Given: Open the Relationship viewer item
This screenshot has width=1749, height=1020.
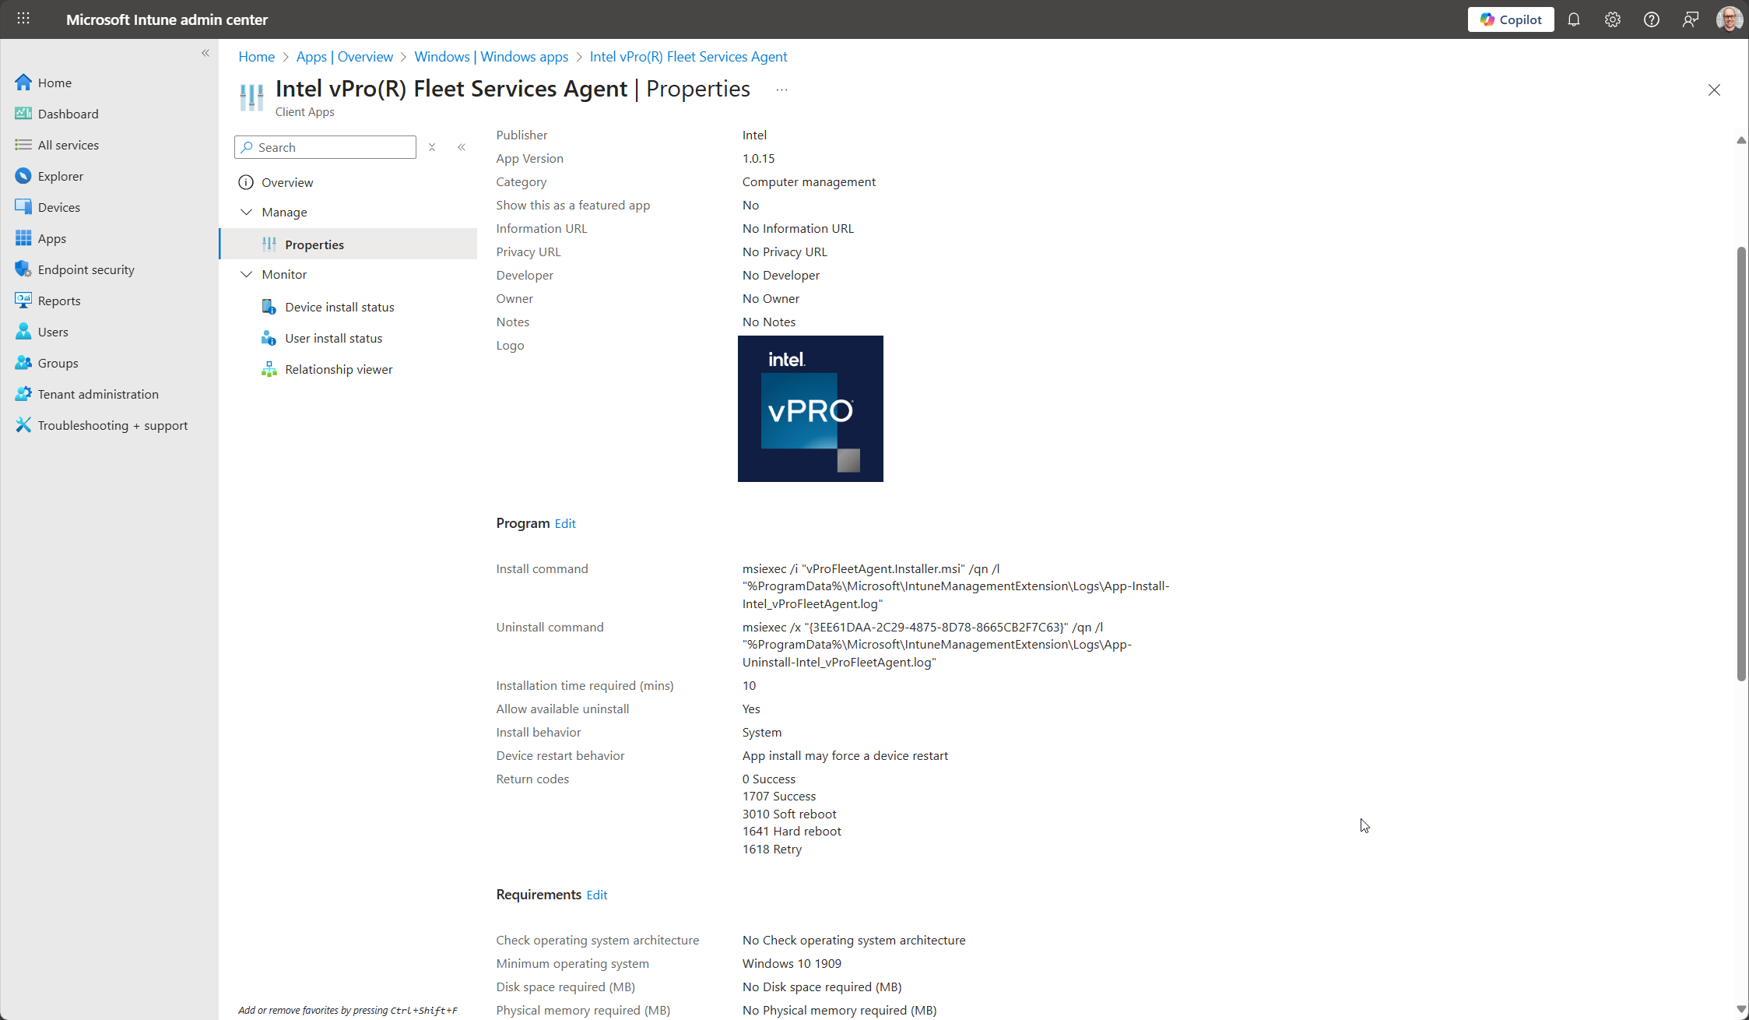Looking at the screenshot, I should point(339,369).
